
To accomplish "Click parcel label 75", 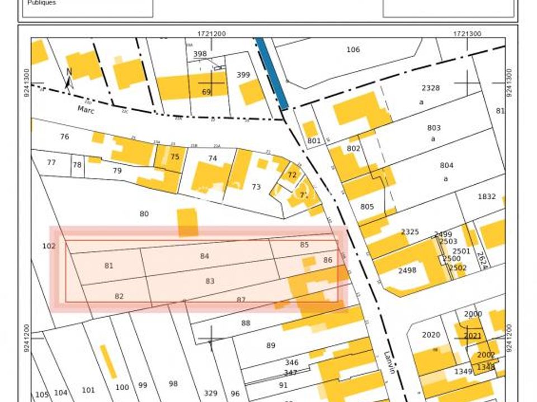I will point(175,157).
